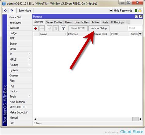Screen dimensions: 145x135
Task: Click the yellow padlock icon
Action: coord(140,10)
